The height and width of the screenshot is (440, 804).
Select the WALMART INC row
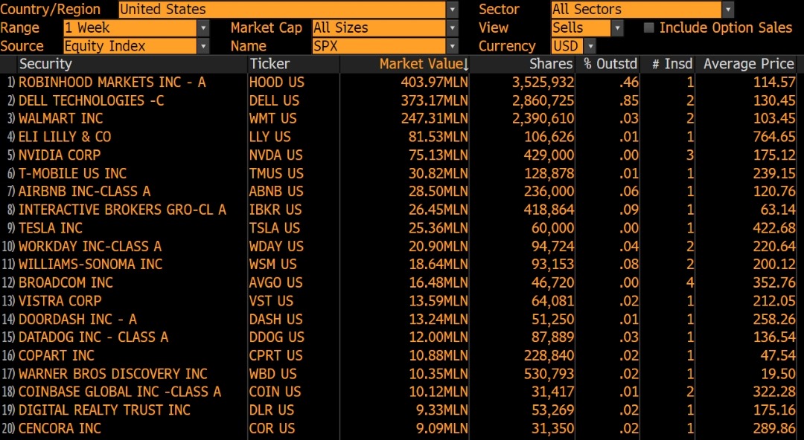tap(61, 118)
